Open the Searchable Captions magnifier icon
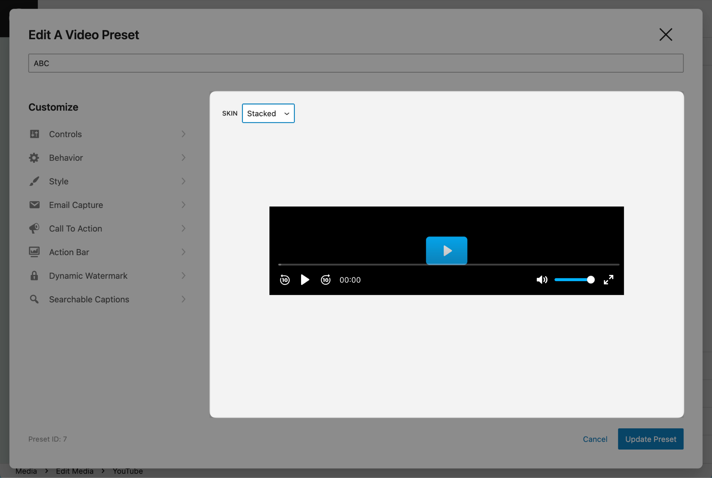This screenshot has width=712, height=478. (x=34, y=299)
